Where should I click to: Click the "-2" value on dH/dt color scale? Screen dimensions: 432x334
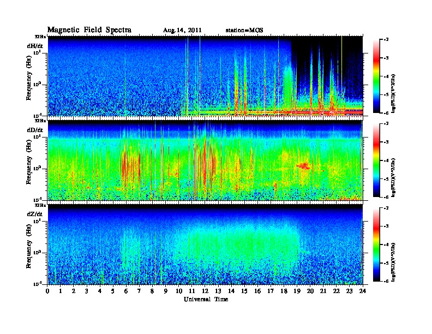click(386, 40)
